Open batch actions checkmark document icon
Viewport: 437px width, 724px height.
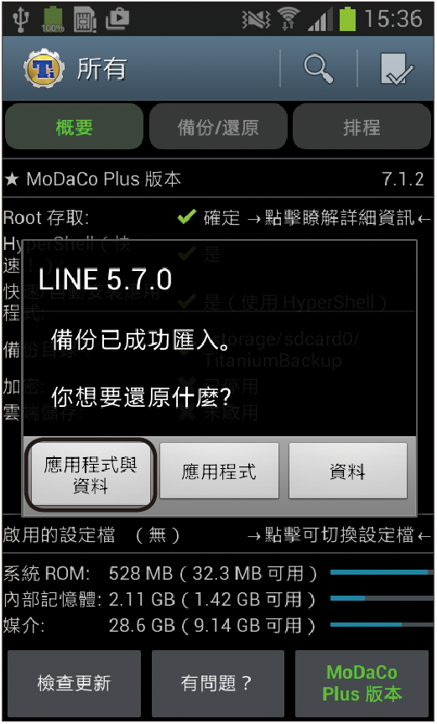(x=397, y=68)
